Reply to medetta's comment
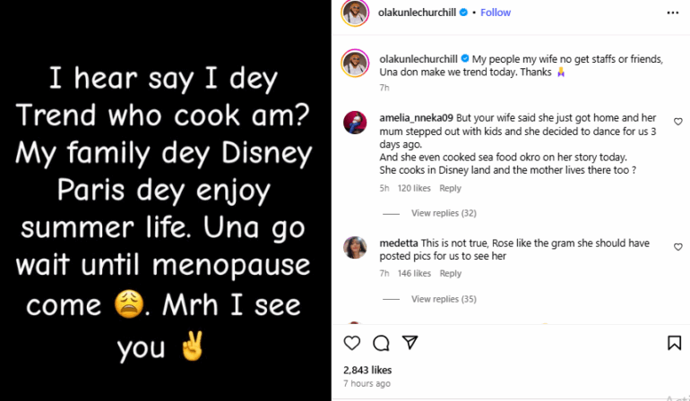 pyautogui.click(x=450, y=274)
